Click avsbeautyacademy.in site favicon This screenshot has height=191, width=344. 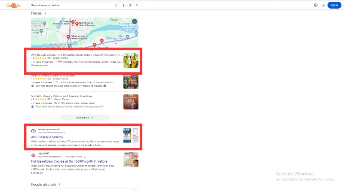click(34, 131)
